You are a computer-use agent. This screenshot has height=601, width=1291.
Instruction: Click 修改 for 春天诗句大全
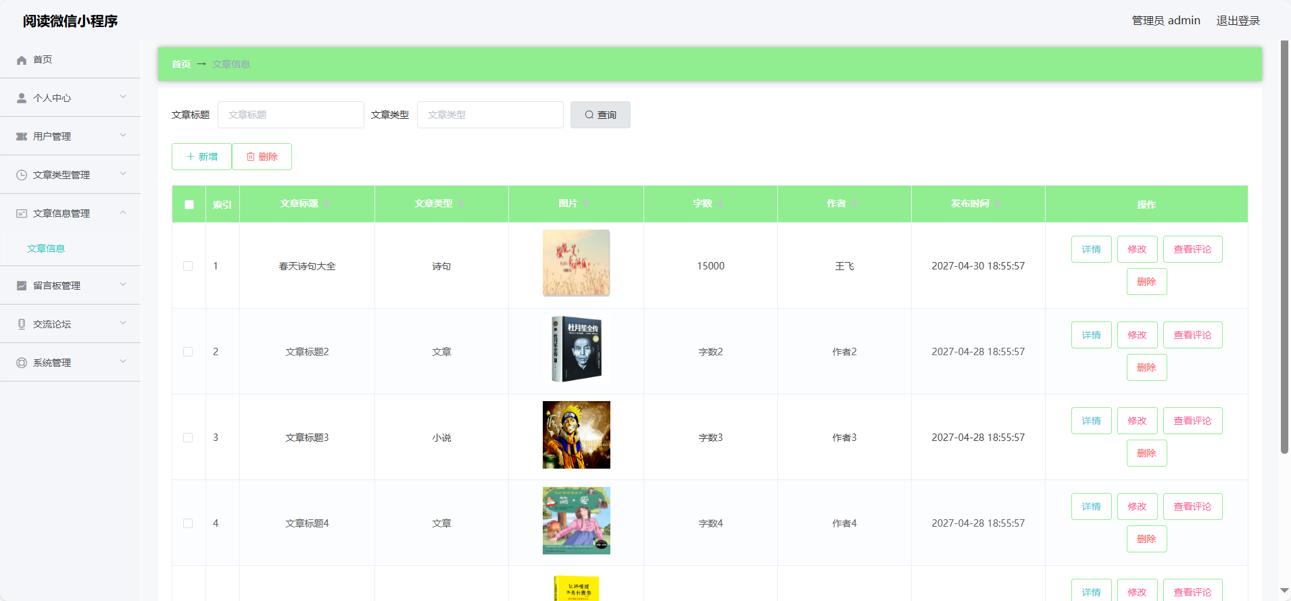click(x=1137, y=249)
